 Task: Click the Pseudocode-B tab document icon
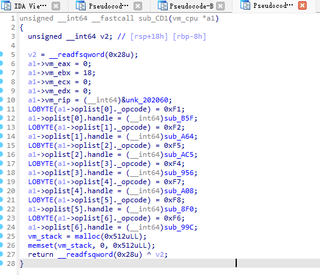point(163,5)
